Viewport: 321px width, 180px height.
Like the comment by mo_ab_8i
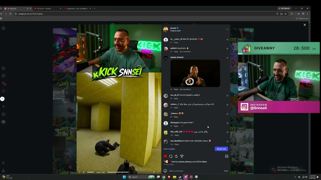pyautogui.click(x=227, y=96)
